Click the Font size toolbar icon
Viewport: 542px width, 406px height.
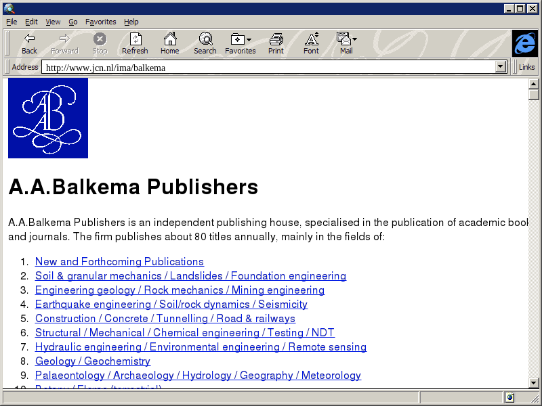311,39
